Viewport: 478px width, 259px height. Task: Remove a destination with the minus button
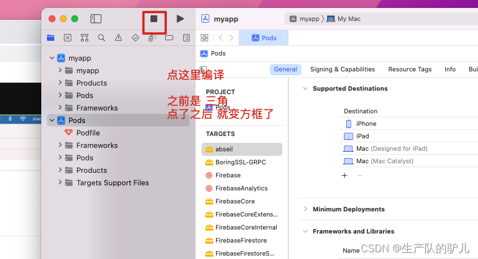pyautogui.click(x=360, y=175)
